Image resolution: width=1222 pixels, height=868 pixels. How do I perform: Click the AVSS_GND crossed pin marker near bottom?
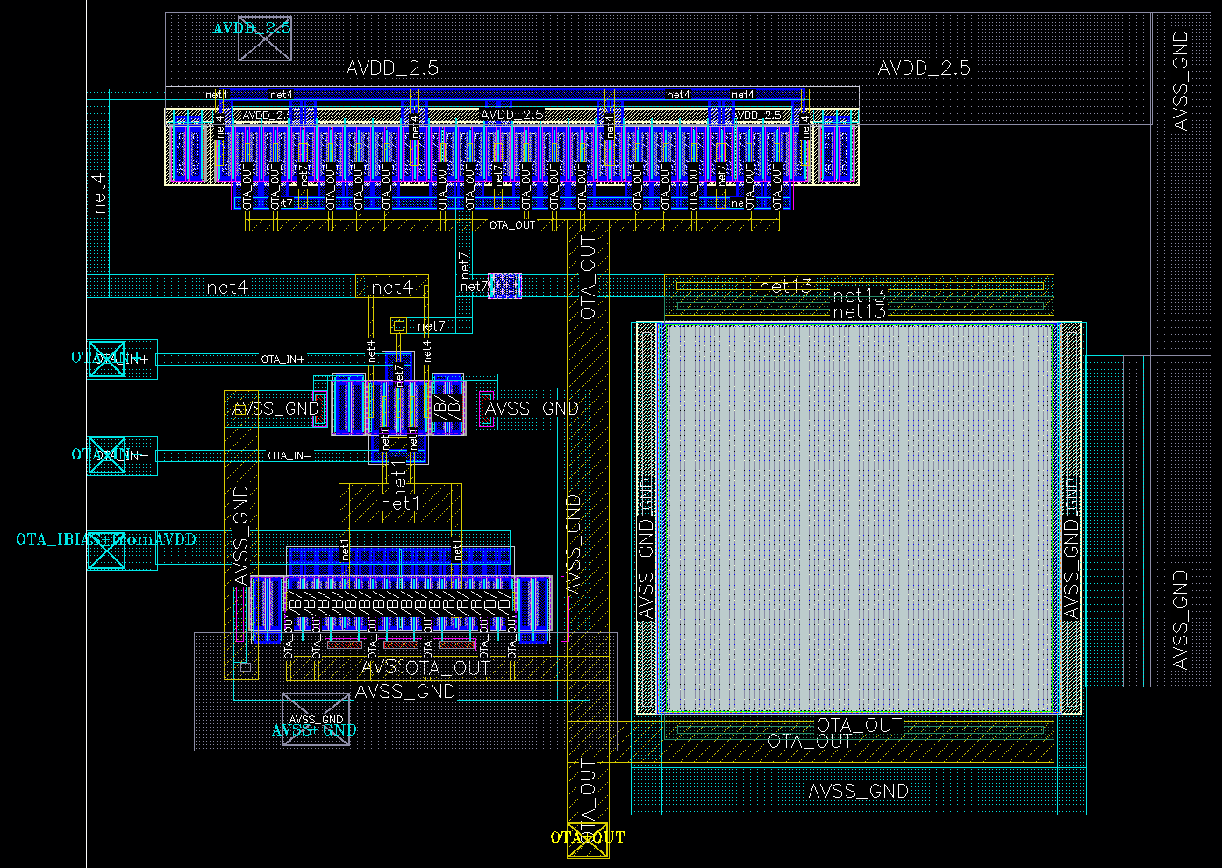tap(316, 719)
